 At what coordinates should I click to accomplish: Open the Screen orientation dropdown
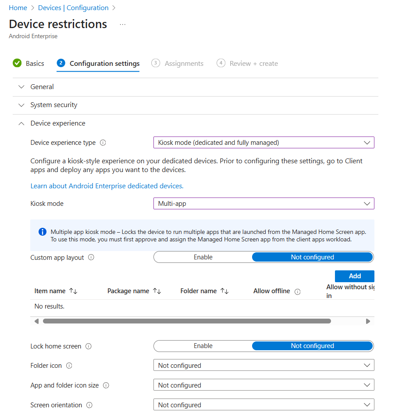(263, 405)
